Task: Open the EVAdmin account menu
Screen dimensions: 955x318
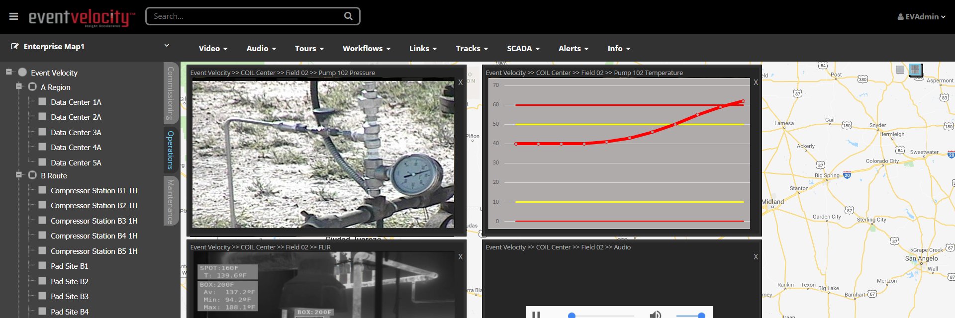Action: click(921, 16)
